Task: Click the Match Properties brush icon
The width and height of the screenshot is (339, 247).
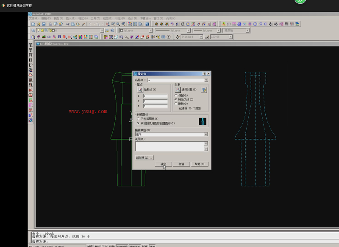Action: pos(83,24)
